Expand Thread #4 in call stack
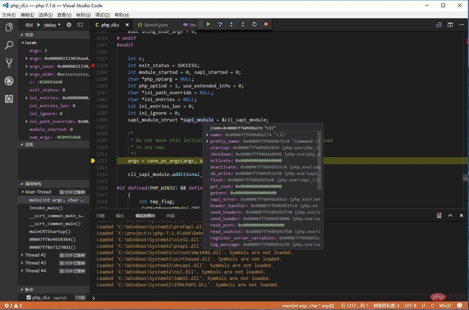Image resolution: width=469 pixels, height=310 pixels. pyautogui.click(x=22, y=271)
